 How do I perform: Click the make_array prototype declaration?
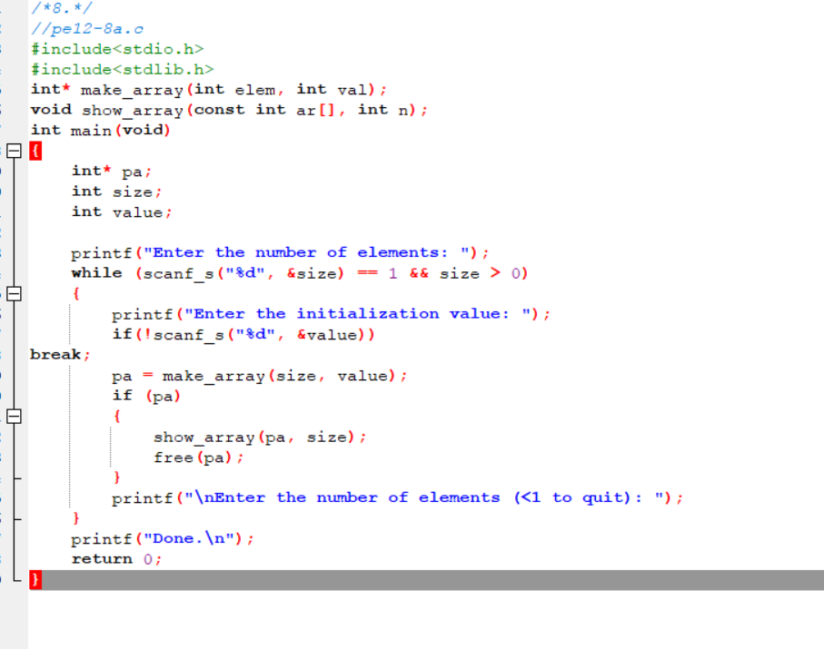(209, 90)
